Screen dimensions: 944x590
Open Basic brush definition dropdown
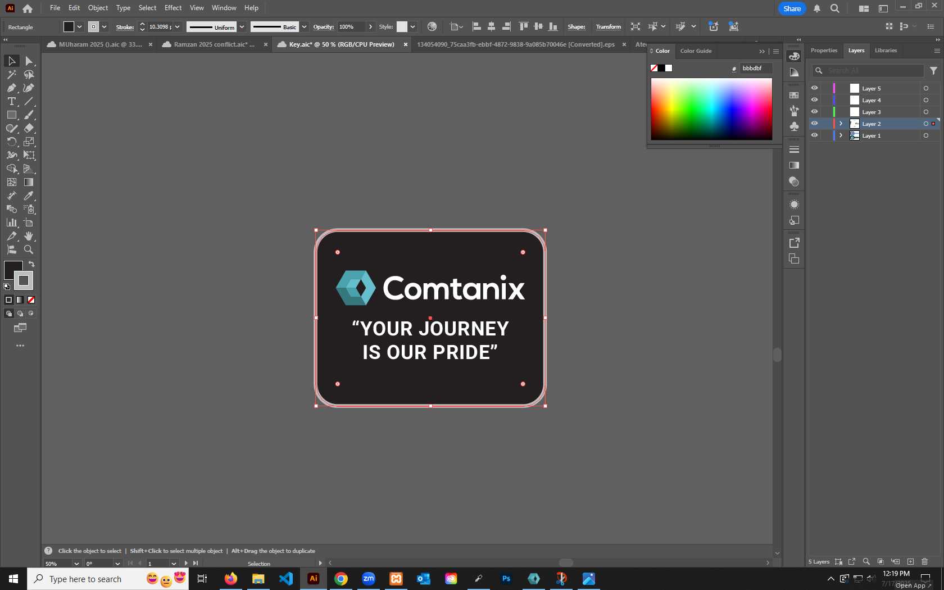point(304,26)
